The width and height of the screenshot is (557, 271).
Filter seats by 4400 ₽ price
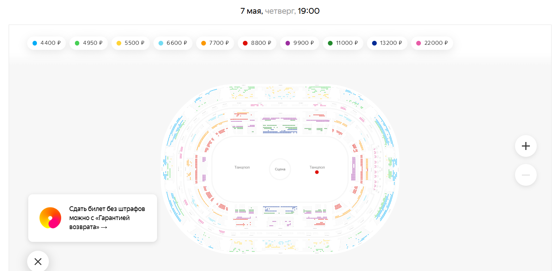(x=46, y=43)
